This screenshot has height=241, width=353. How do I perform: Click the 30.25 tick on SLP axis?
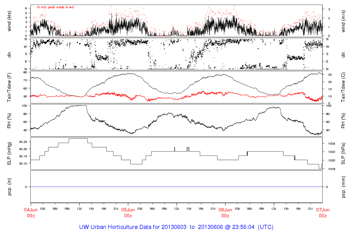click(x=23, y=142)
